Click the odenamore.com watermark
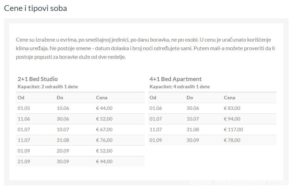This screenshot has height=191, width=294. pos(239,182)
